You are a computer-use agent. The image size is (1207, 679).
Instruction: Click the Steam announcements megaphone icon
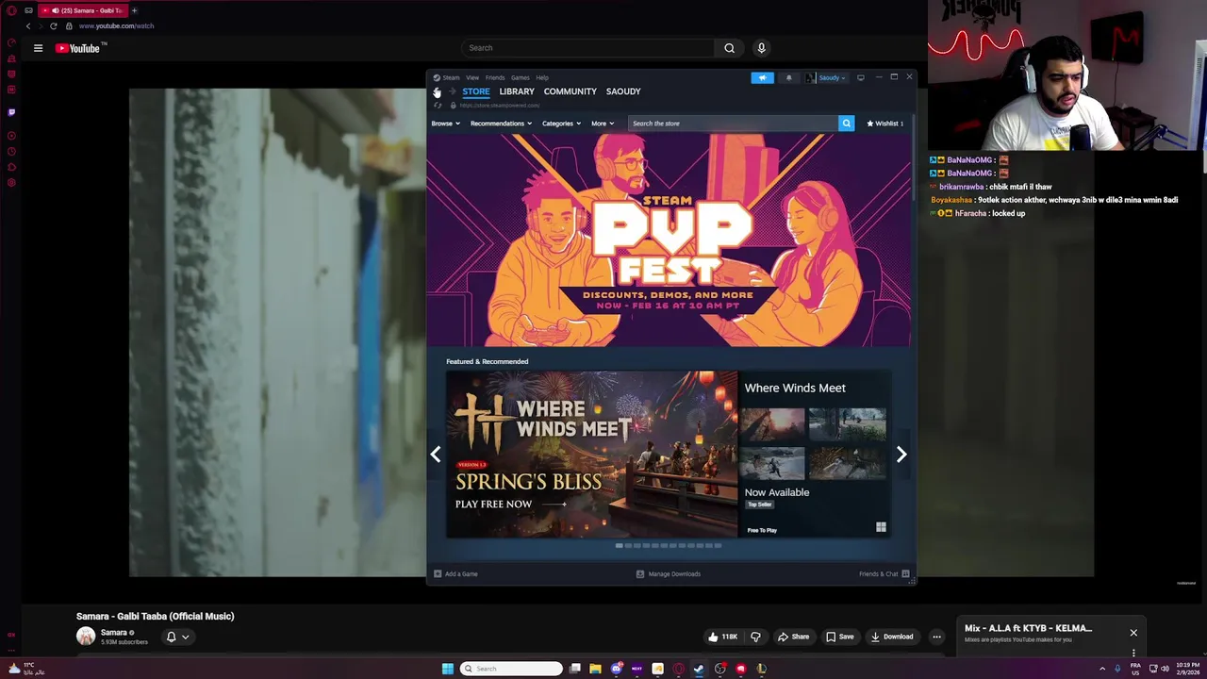click(762, 77)
